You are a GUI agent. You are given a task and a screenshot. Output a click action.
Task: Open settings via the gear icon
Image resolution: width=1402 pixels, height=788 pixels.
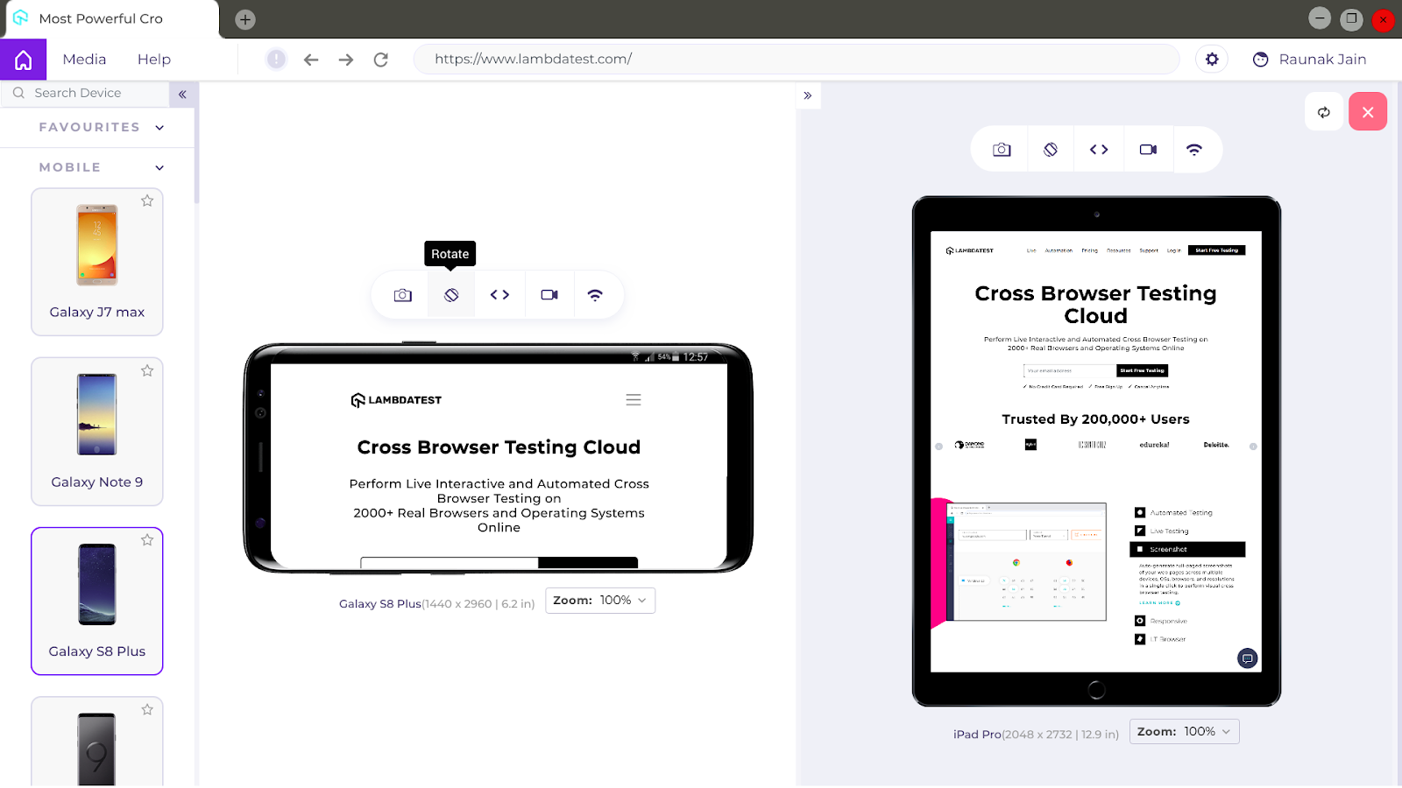coord(1212,60)
